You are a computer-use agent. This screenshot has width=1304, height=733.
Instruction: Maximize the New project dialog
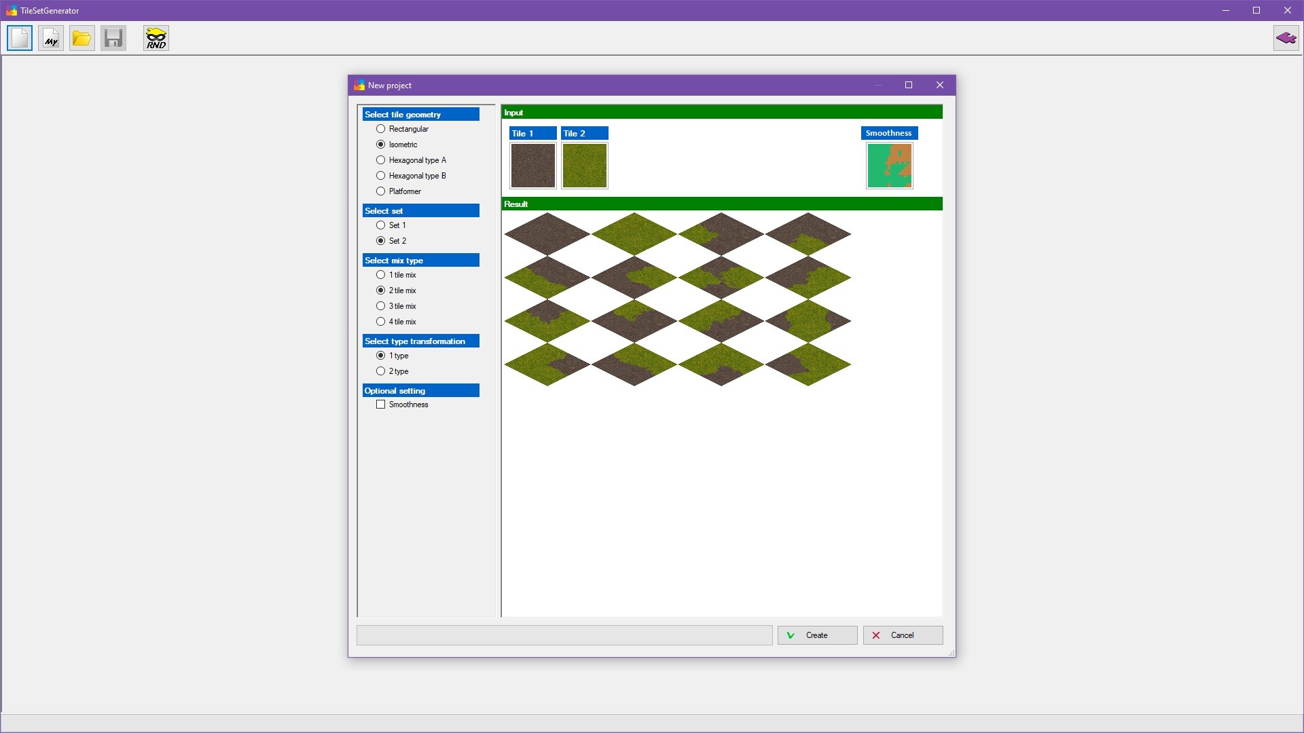(909, 85)
